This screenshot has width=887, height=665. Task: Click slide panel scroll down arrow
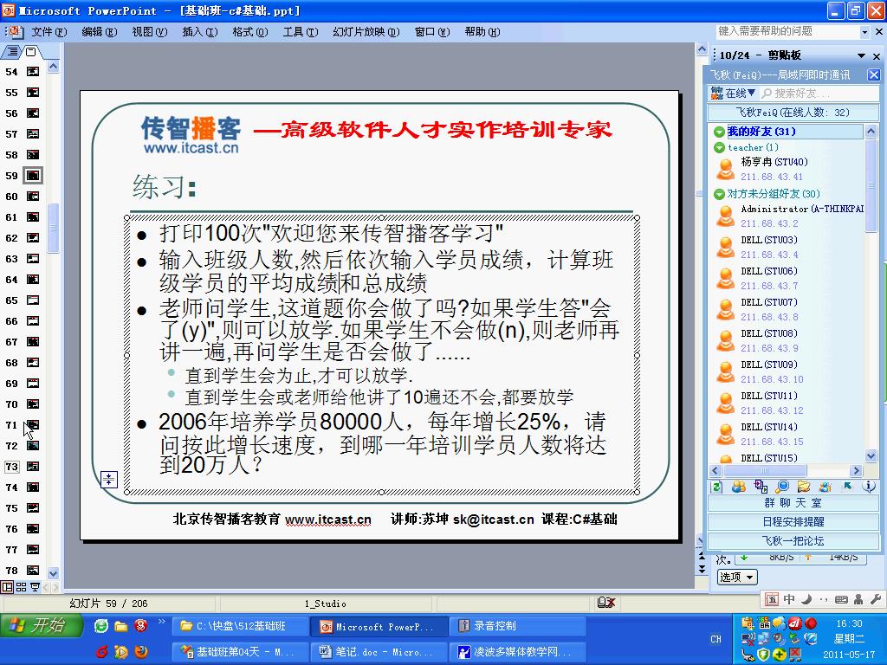pyautogui.click(x=53, y=573)
